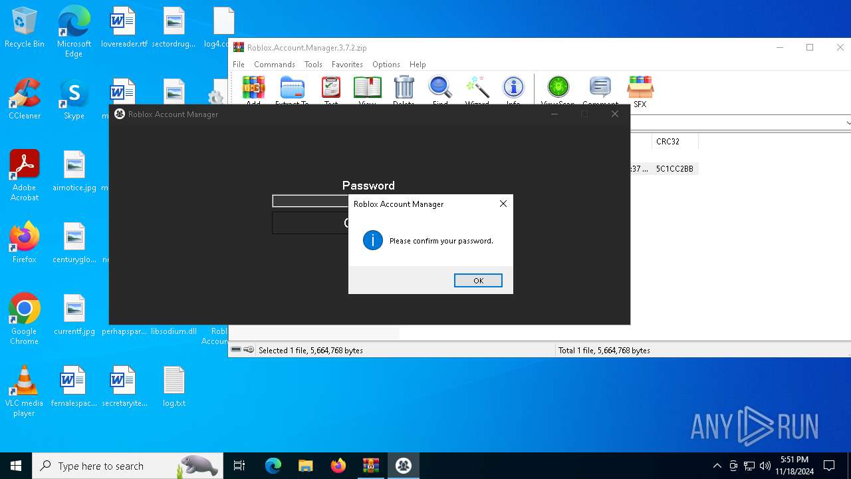
Task: Click the WinRAR Info toolbar icon
Action: (513, 90)
